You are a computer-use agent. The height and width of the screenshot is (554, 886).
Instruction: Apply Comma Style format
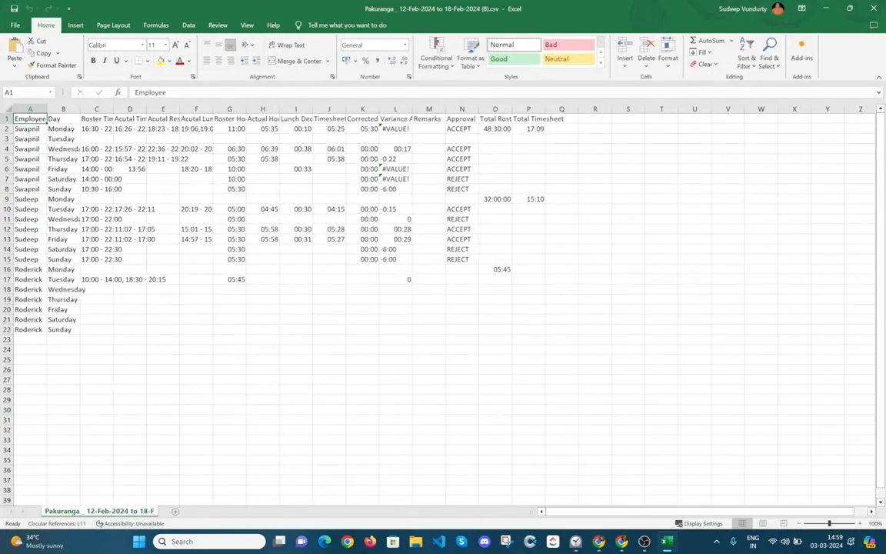click(x=378, y=61)
